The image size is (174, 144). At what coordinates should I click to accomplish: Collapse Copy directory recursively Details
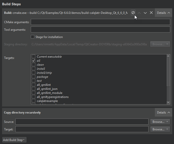click(x=163, y=113)
